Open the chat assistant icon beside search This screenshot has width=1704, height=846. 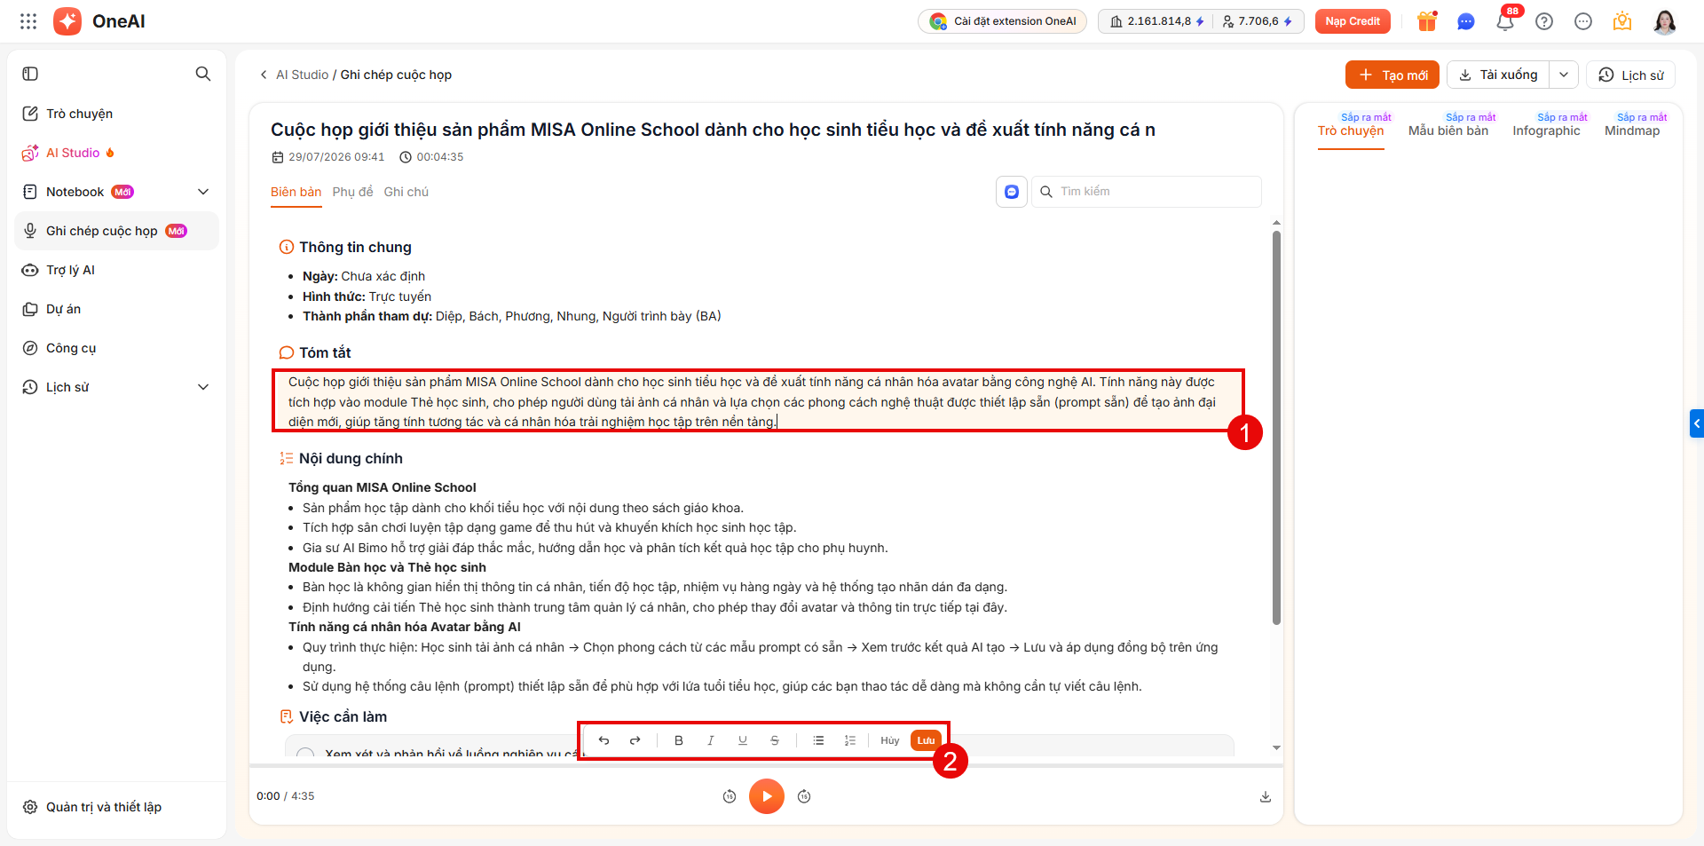[1012, 192]
